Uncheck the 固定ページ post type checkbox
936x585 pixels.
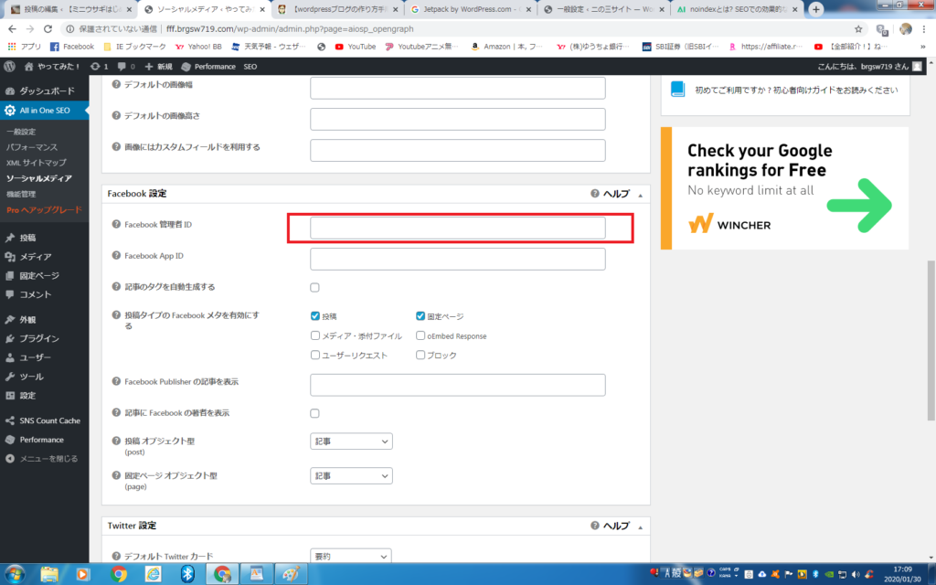coord(420,315)
